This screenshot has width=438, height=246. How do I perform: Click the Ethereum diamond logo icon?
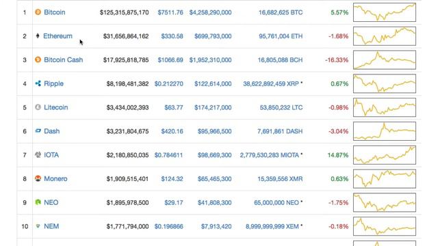[38, 36]
